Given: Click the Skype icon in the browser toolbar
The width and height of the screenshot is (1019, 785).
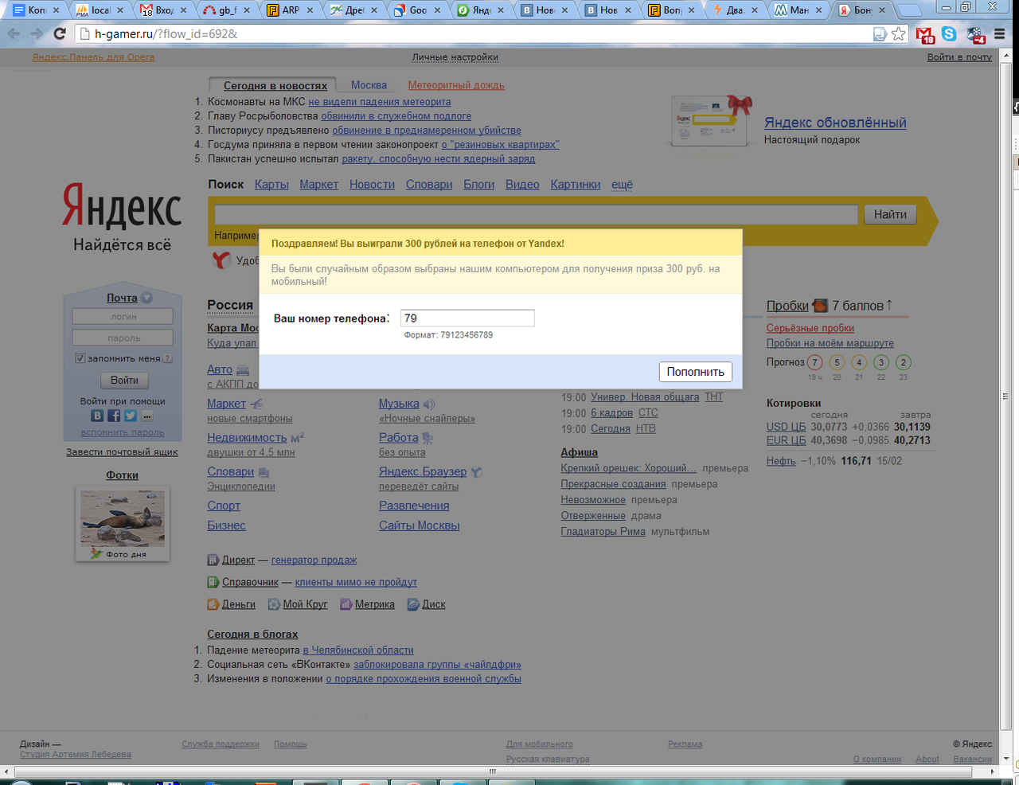Looking at the screenshot, I should (949, 33).
